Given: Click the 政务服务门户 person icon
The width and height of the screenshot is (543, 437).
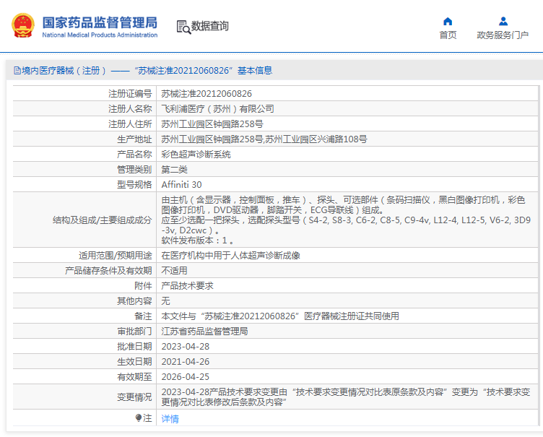Looking at the screenshot, I should [x=503, y=21].
